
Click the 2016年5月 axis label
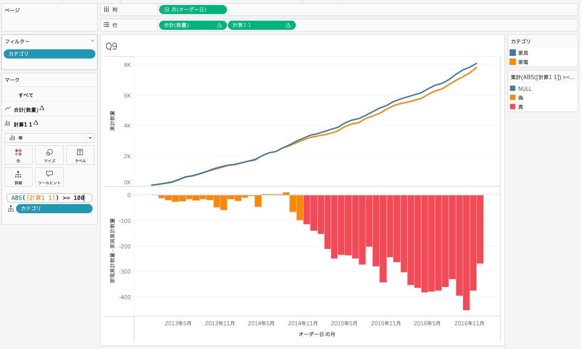tap(427, 323)
